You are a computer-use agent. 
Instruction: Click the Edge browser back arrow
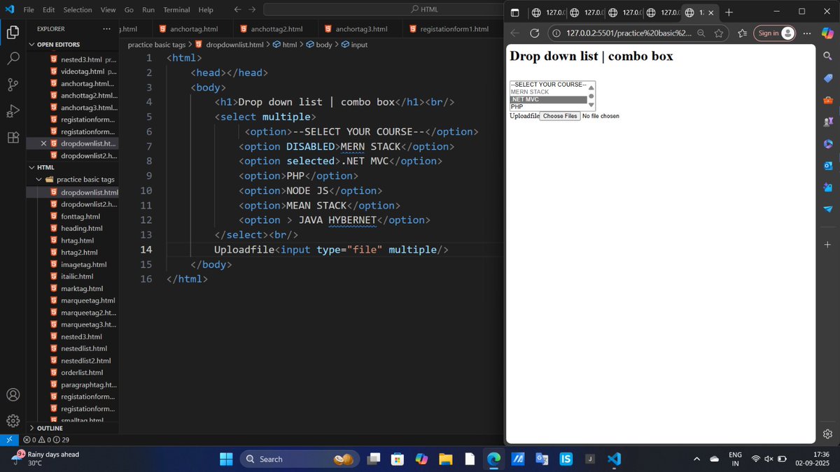click(514, 33)
